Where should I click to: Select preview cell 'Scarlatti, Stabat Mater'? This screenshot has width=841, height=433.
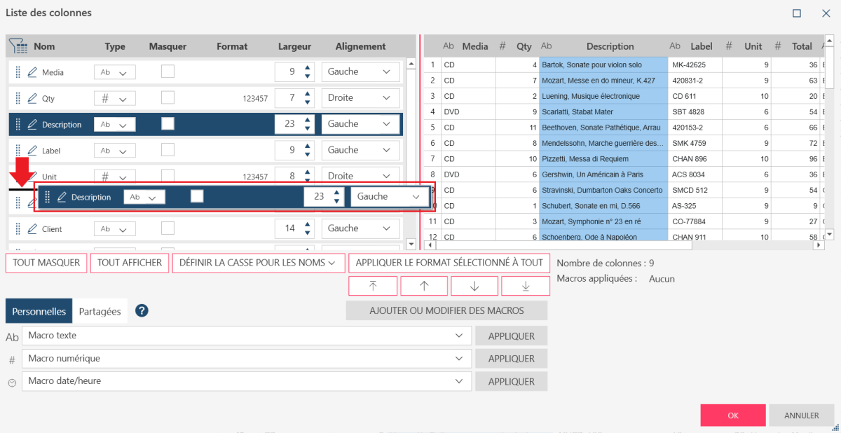603,111
